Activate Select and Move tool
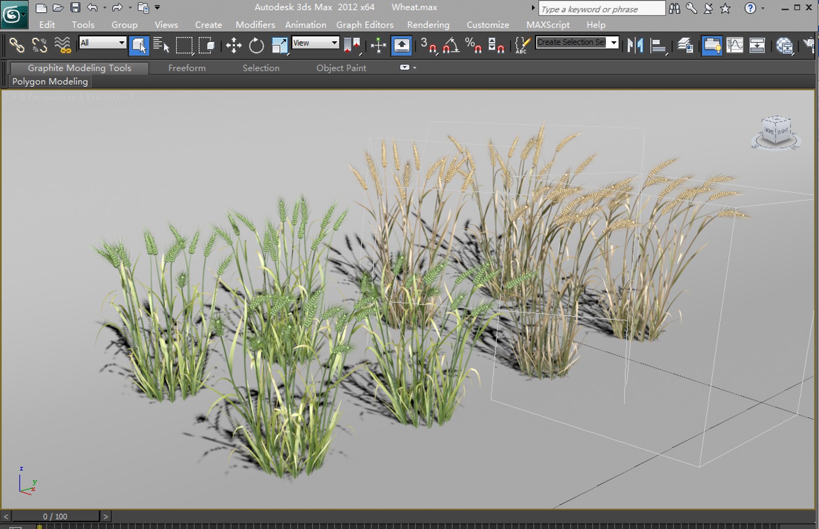Viewport: 819px width, 529px height. [x=233, y=46]
